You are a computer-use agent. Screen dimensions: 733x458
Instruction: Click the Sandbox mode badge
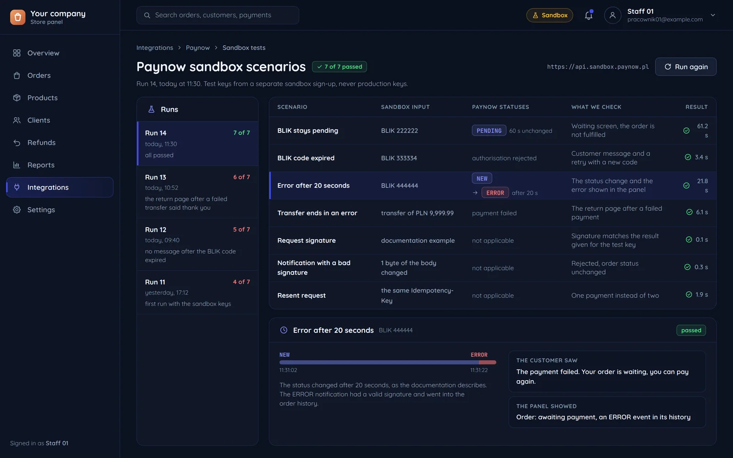[x=550, y=15]
